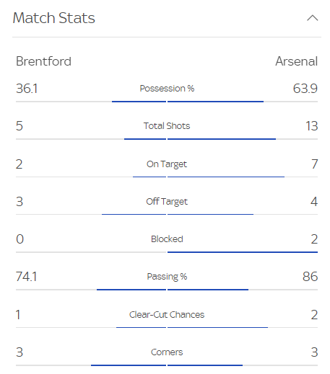Select the Brentford team name
This screenshot has width=330, height=374.
pos(43,61)
